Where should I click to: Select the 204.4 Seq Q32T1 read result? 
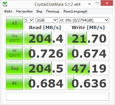(x=45, y=38)
